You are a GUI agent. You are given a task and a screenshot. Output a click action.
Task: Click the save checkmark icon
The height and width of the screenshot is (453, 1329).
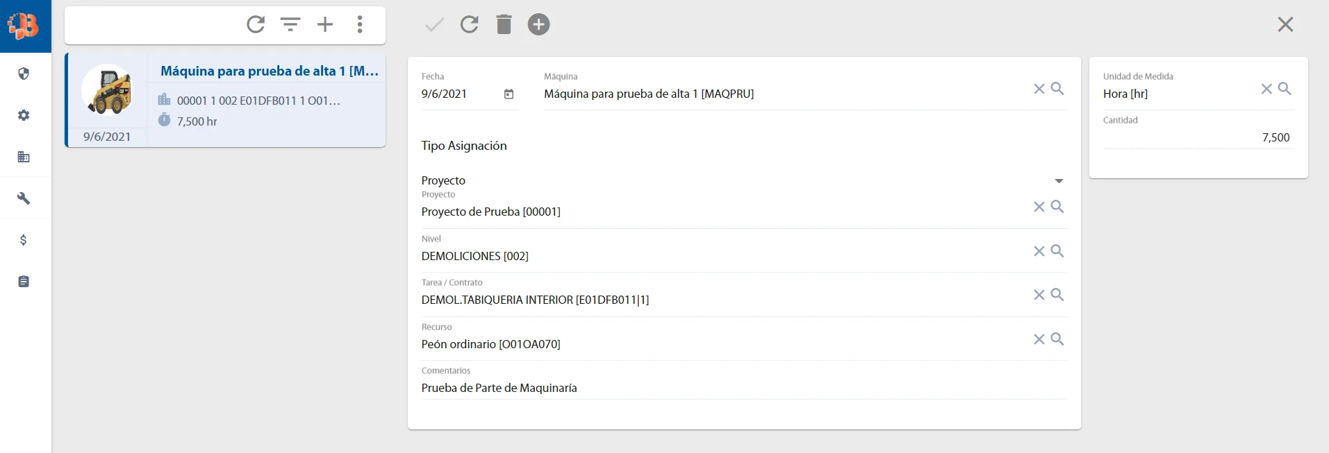coord(434,25)
